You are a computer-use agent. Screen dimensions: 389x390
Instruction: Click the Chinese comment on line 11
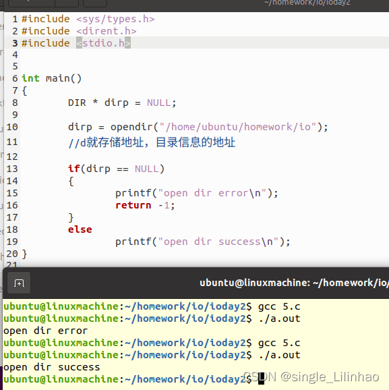coord(152,142)
